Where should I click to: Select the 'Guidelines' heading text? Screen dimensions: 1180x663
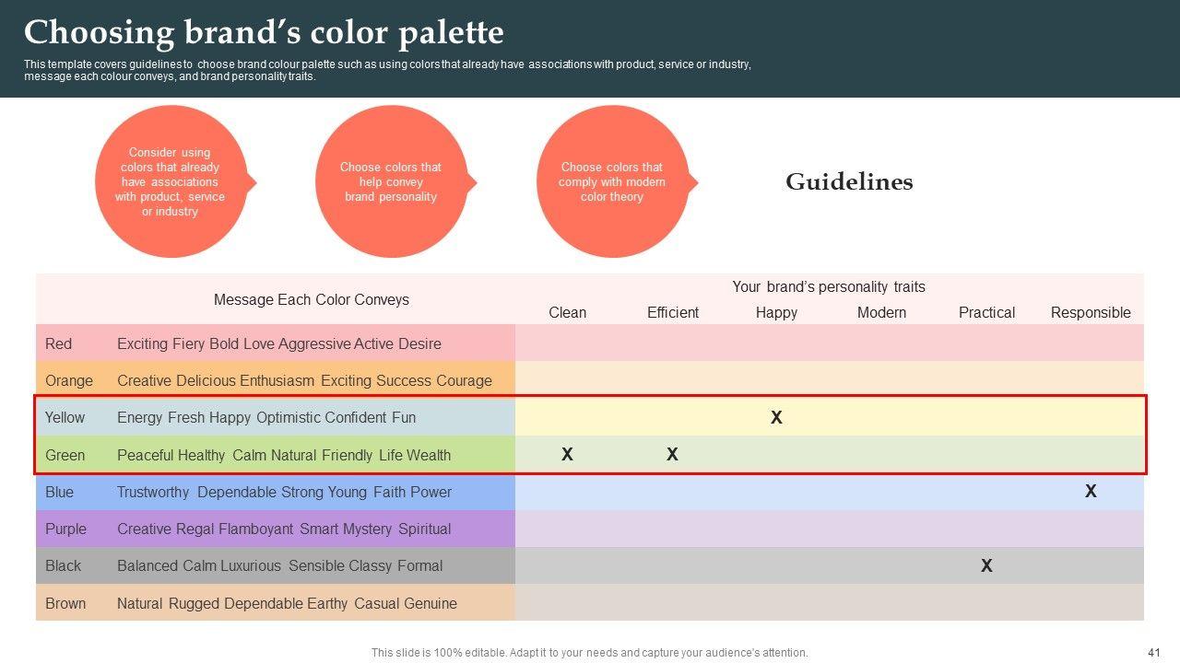point(849,182)
